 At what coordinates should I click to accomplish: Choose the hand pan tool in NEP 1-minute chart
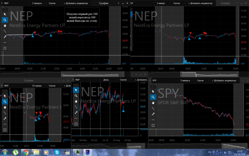click(5, 25)
